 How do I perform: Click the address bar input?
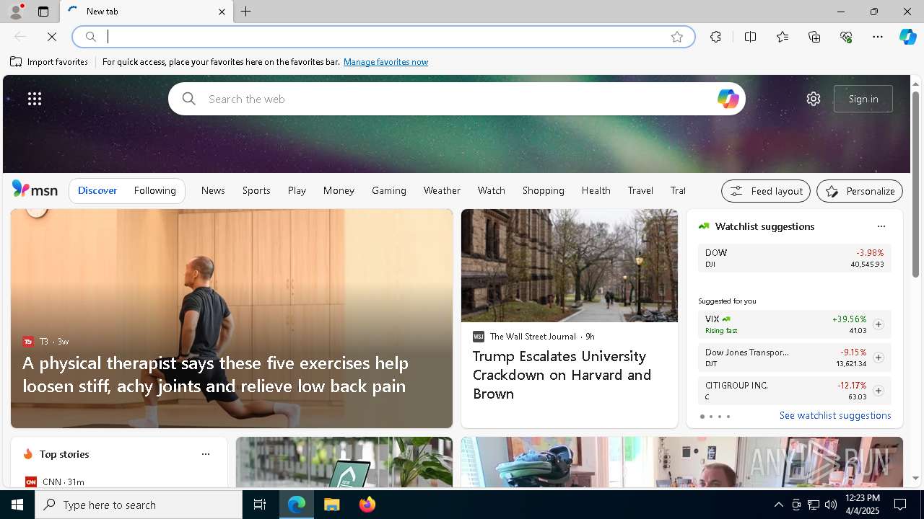click(x=383, y=37)
